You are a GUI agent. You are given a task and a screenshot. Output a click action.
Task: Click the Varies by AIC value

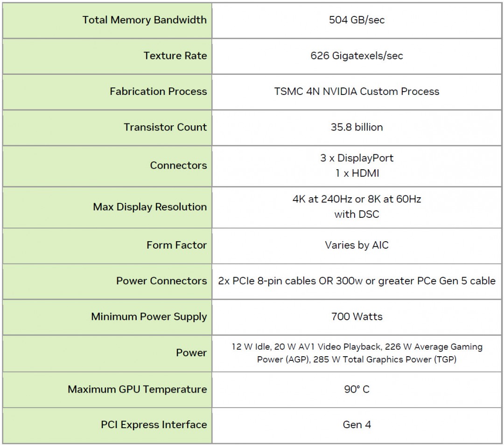coord(357,245)
